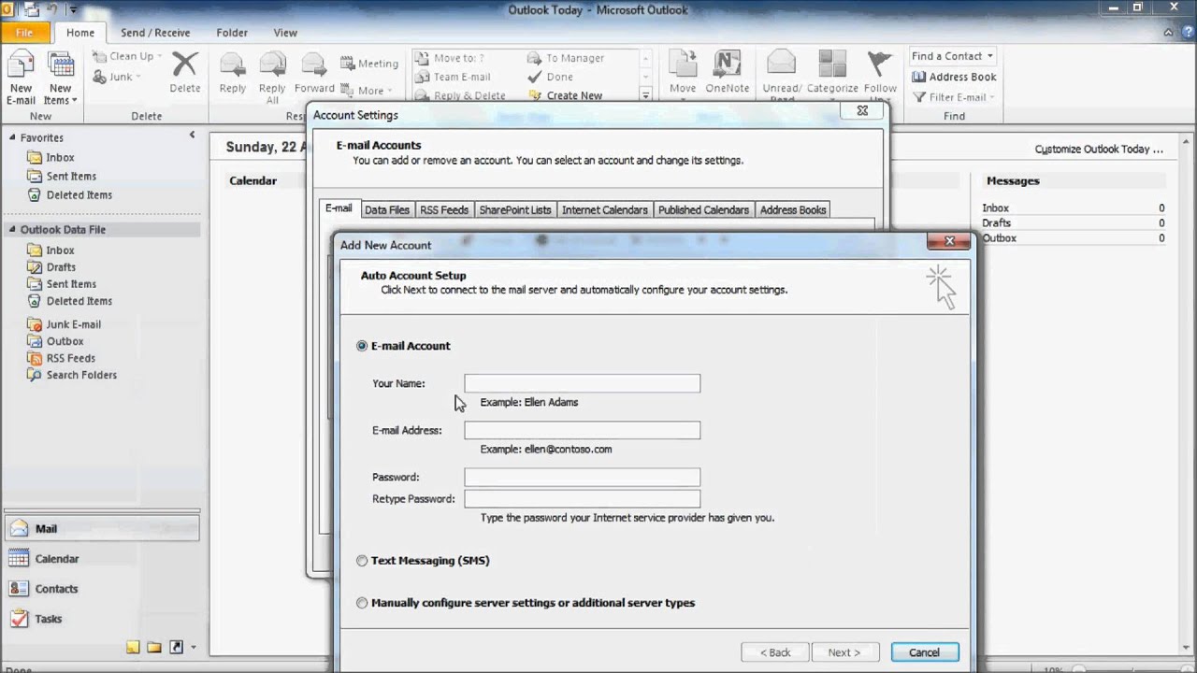This screenshot has height=673, width=1197.
Task: Click the Your Name input field
Action: point(582,383)
